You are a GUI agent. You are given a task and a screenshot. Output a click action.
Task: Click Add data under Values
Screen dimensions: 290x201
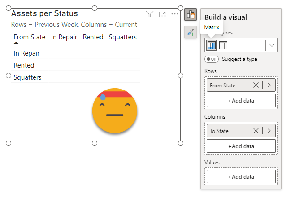pyautogui.click(x=241, y=176)
